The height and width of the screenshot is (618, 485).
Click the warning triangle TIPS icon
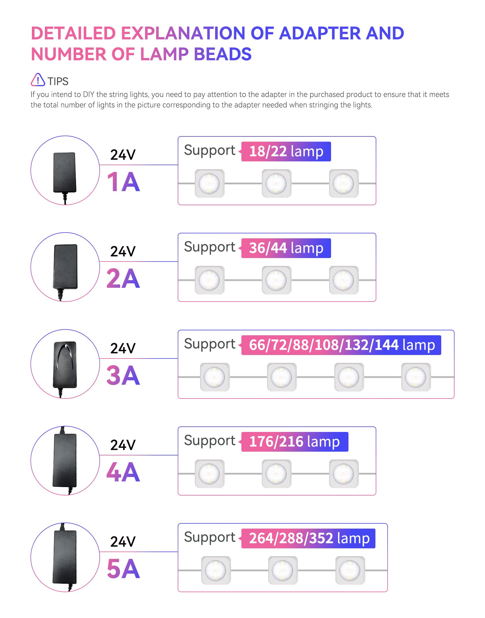[38, 80]
